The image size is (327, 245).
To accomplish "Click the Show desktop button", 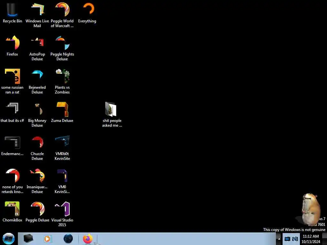I will tap(324, 239).
